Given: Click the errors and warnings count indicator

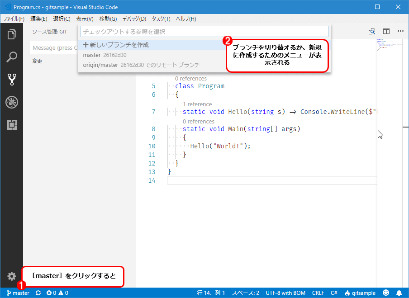Looking at the screenshot, I should click(x=57, y=293).
